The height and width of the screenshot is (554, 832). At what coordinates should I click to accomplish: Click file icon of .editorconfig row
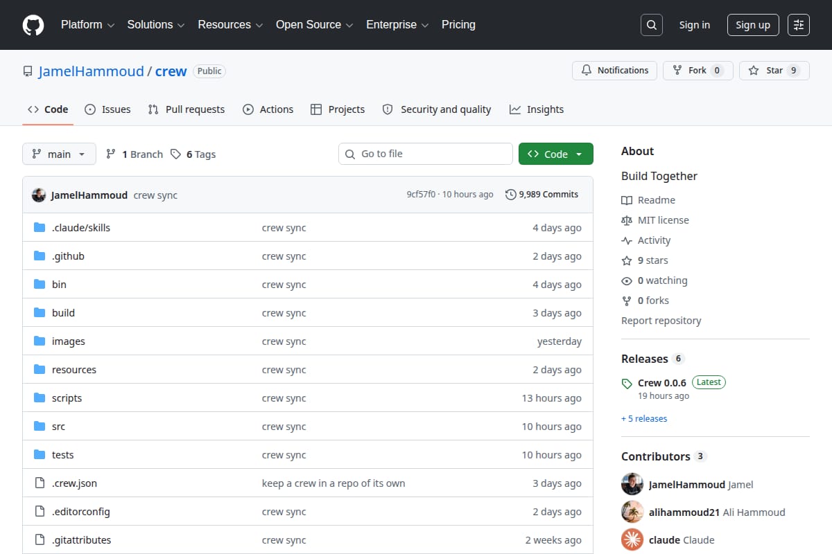coord(40,512)
